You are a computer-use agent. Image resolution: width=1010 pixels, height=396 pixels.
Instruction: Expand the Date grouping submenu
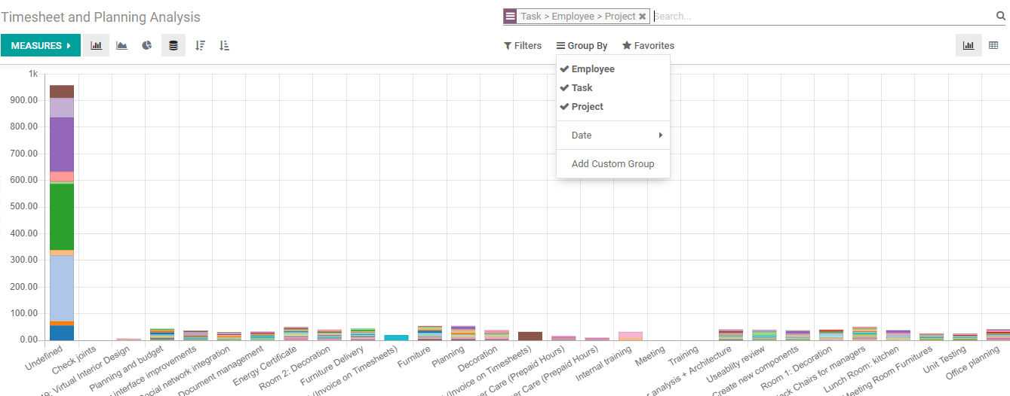coord(613,136)
